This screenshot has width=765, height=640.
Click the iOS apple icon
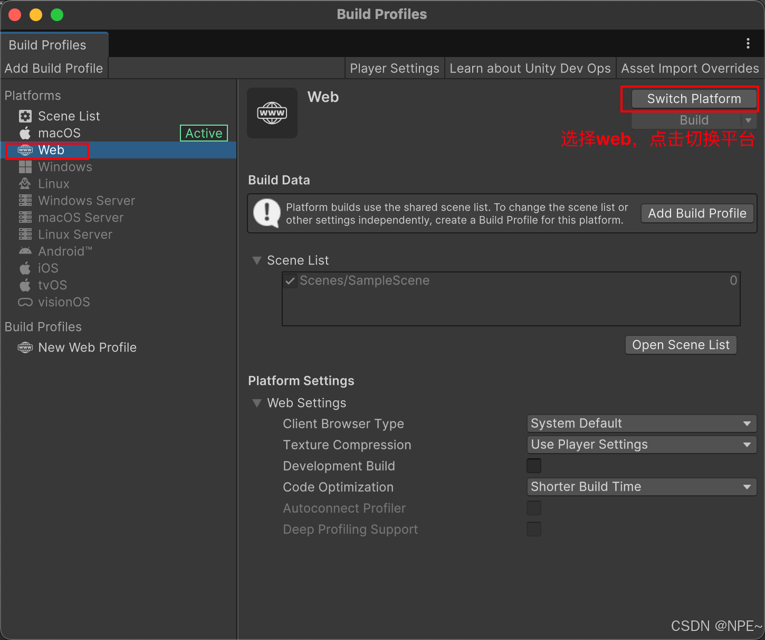click(25, 268)
